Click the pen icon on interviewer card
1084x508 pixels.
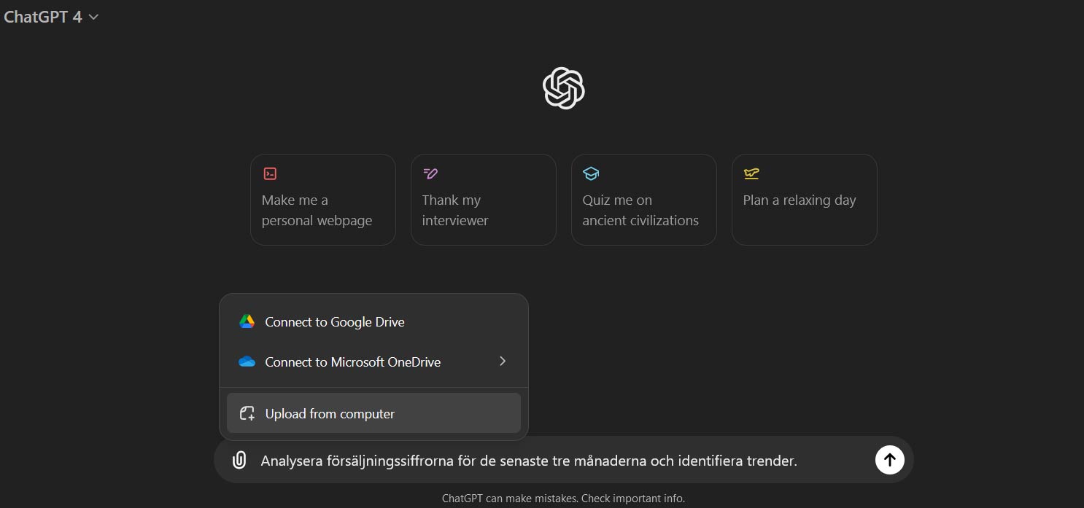coord(430,173)
